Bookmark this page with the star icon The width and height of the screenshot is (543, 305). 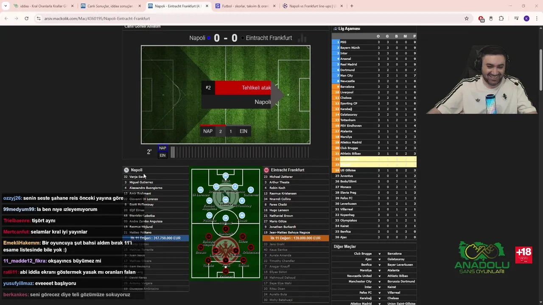[467, 19]
